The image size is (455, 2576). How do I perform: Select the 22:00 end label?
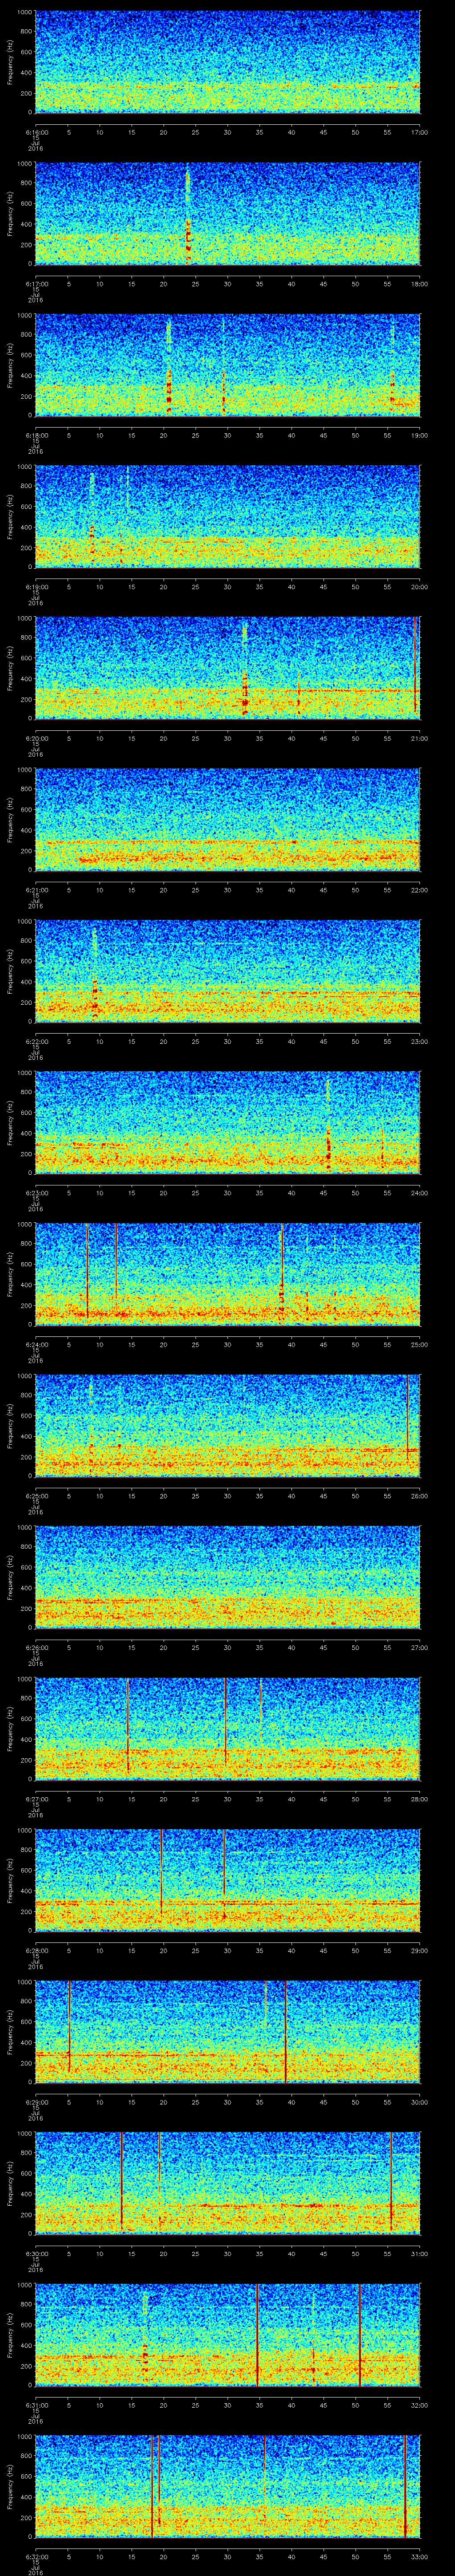[419, 890]
